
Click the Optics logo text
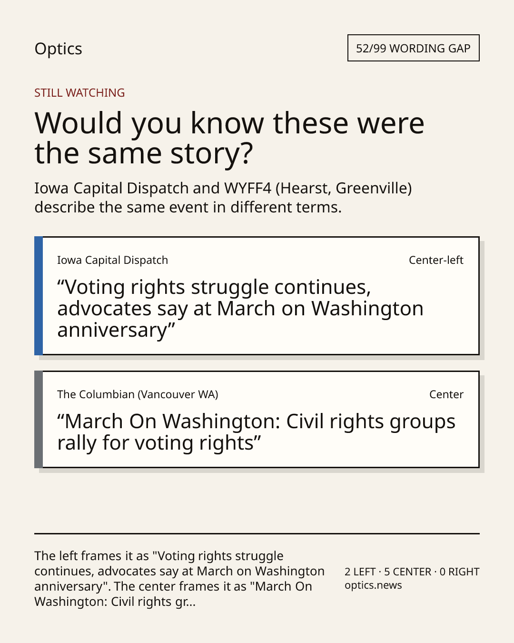pyautogui.click(x=58, y=49)
